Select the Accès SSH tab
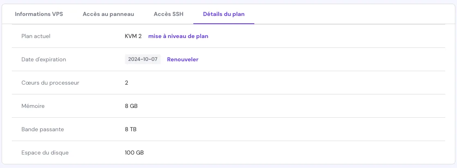Viewport: 457px width, 168px height. 168,14
